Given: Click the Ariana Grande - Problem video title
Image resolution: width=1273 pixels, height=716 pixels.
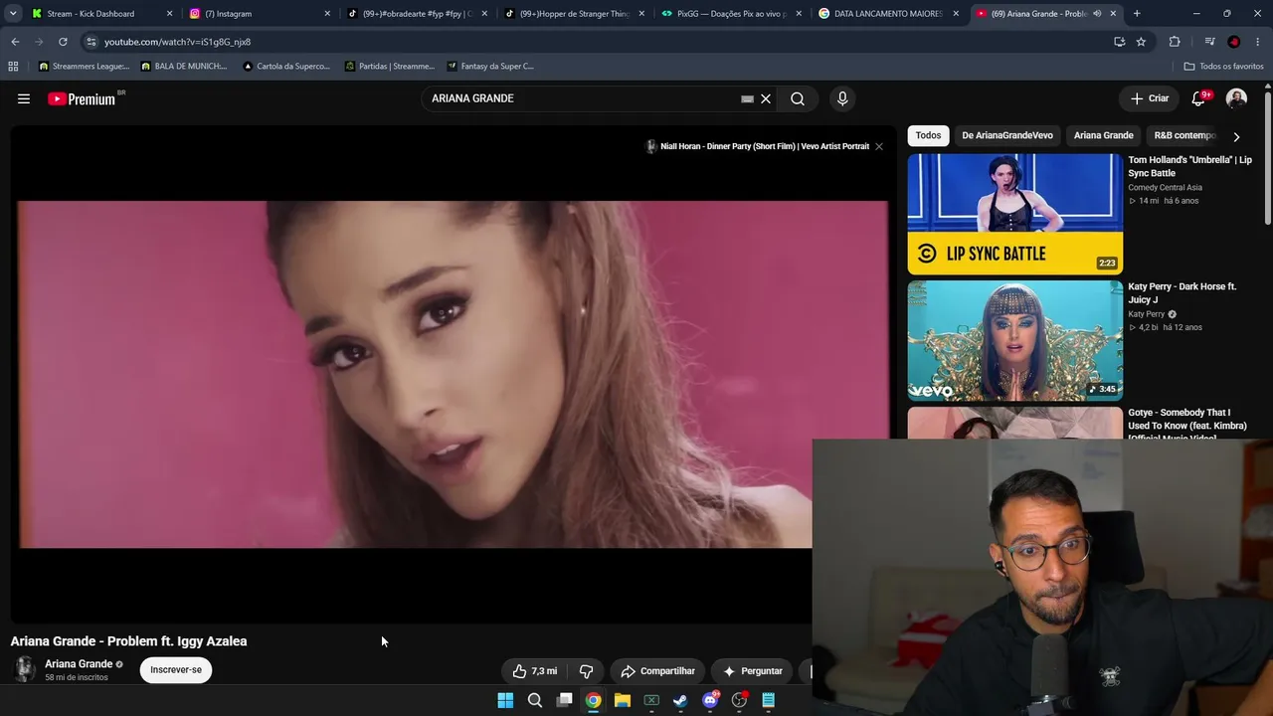Looking at the screenshot, I should (x=129, y=641).
